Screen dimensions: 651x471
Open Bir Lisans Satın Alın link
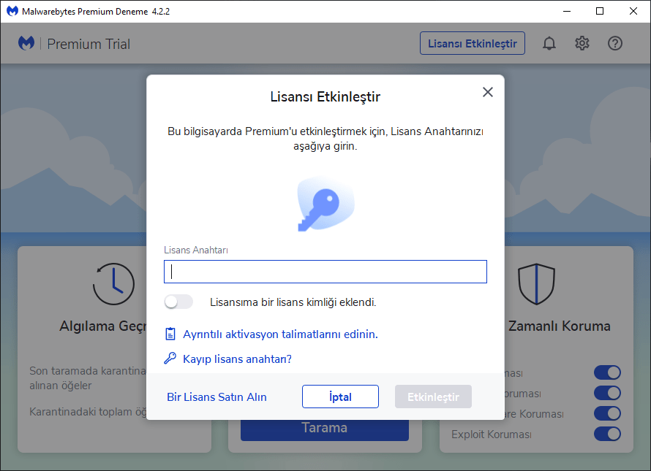click(217, 397)
